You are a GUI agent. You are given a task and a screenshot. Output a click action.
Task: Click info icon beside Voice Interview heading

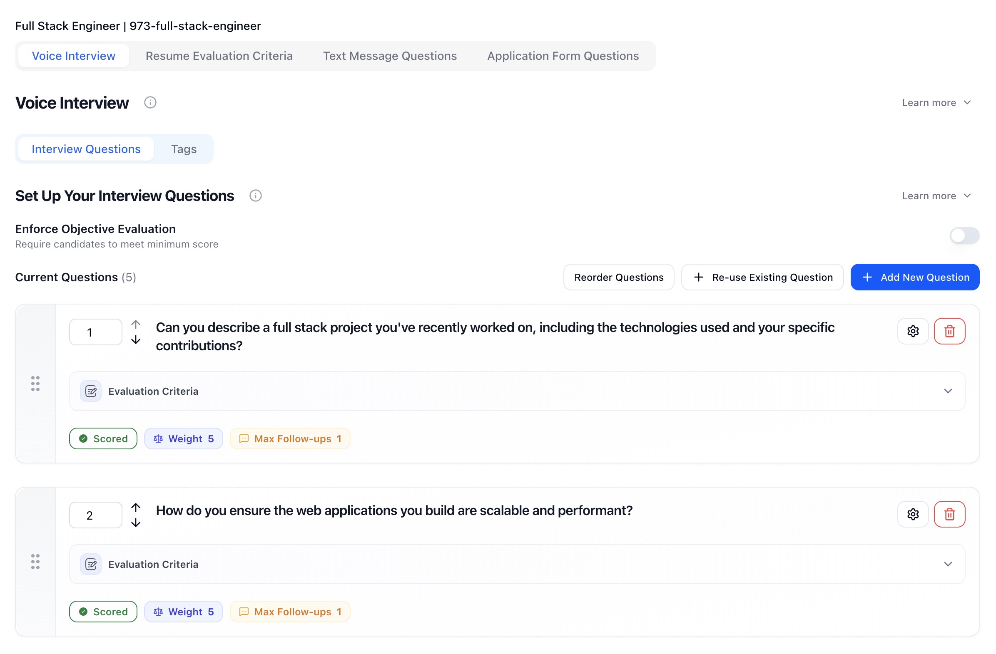point(150,102)
